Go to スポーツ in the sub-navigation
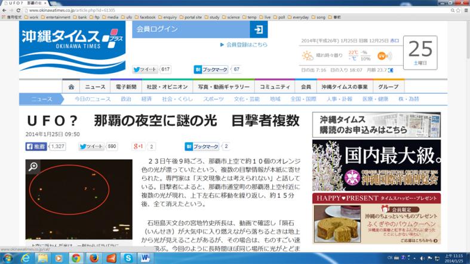The width and height of the screenshot is (470, 264). point(213,99)
